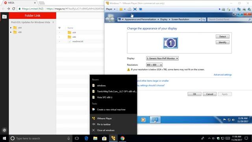Expand x86 folder in MEGA tree
The image size is (252, 142).
[x=11, y=32]
